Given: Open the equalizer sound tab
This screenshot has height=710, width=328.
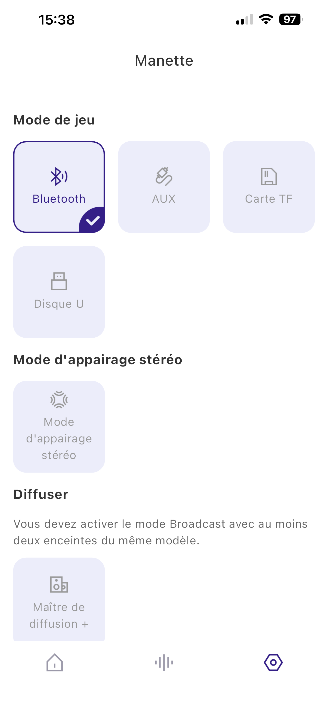Looking at the screenshot, I should coord(164,662).
